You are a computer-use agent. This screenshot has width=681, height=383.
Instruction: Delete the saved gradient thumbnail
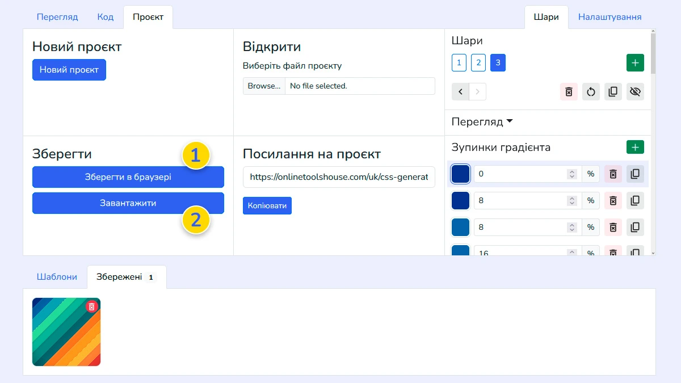point(92,306)
